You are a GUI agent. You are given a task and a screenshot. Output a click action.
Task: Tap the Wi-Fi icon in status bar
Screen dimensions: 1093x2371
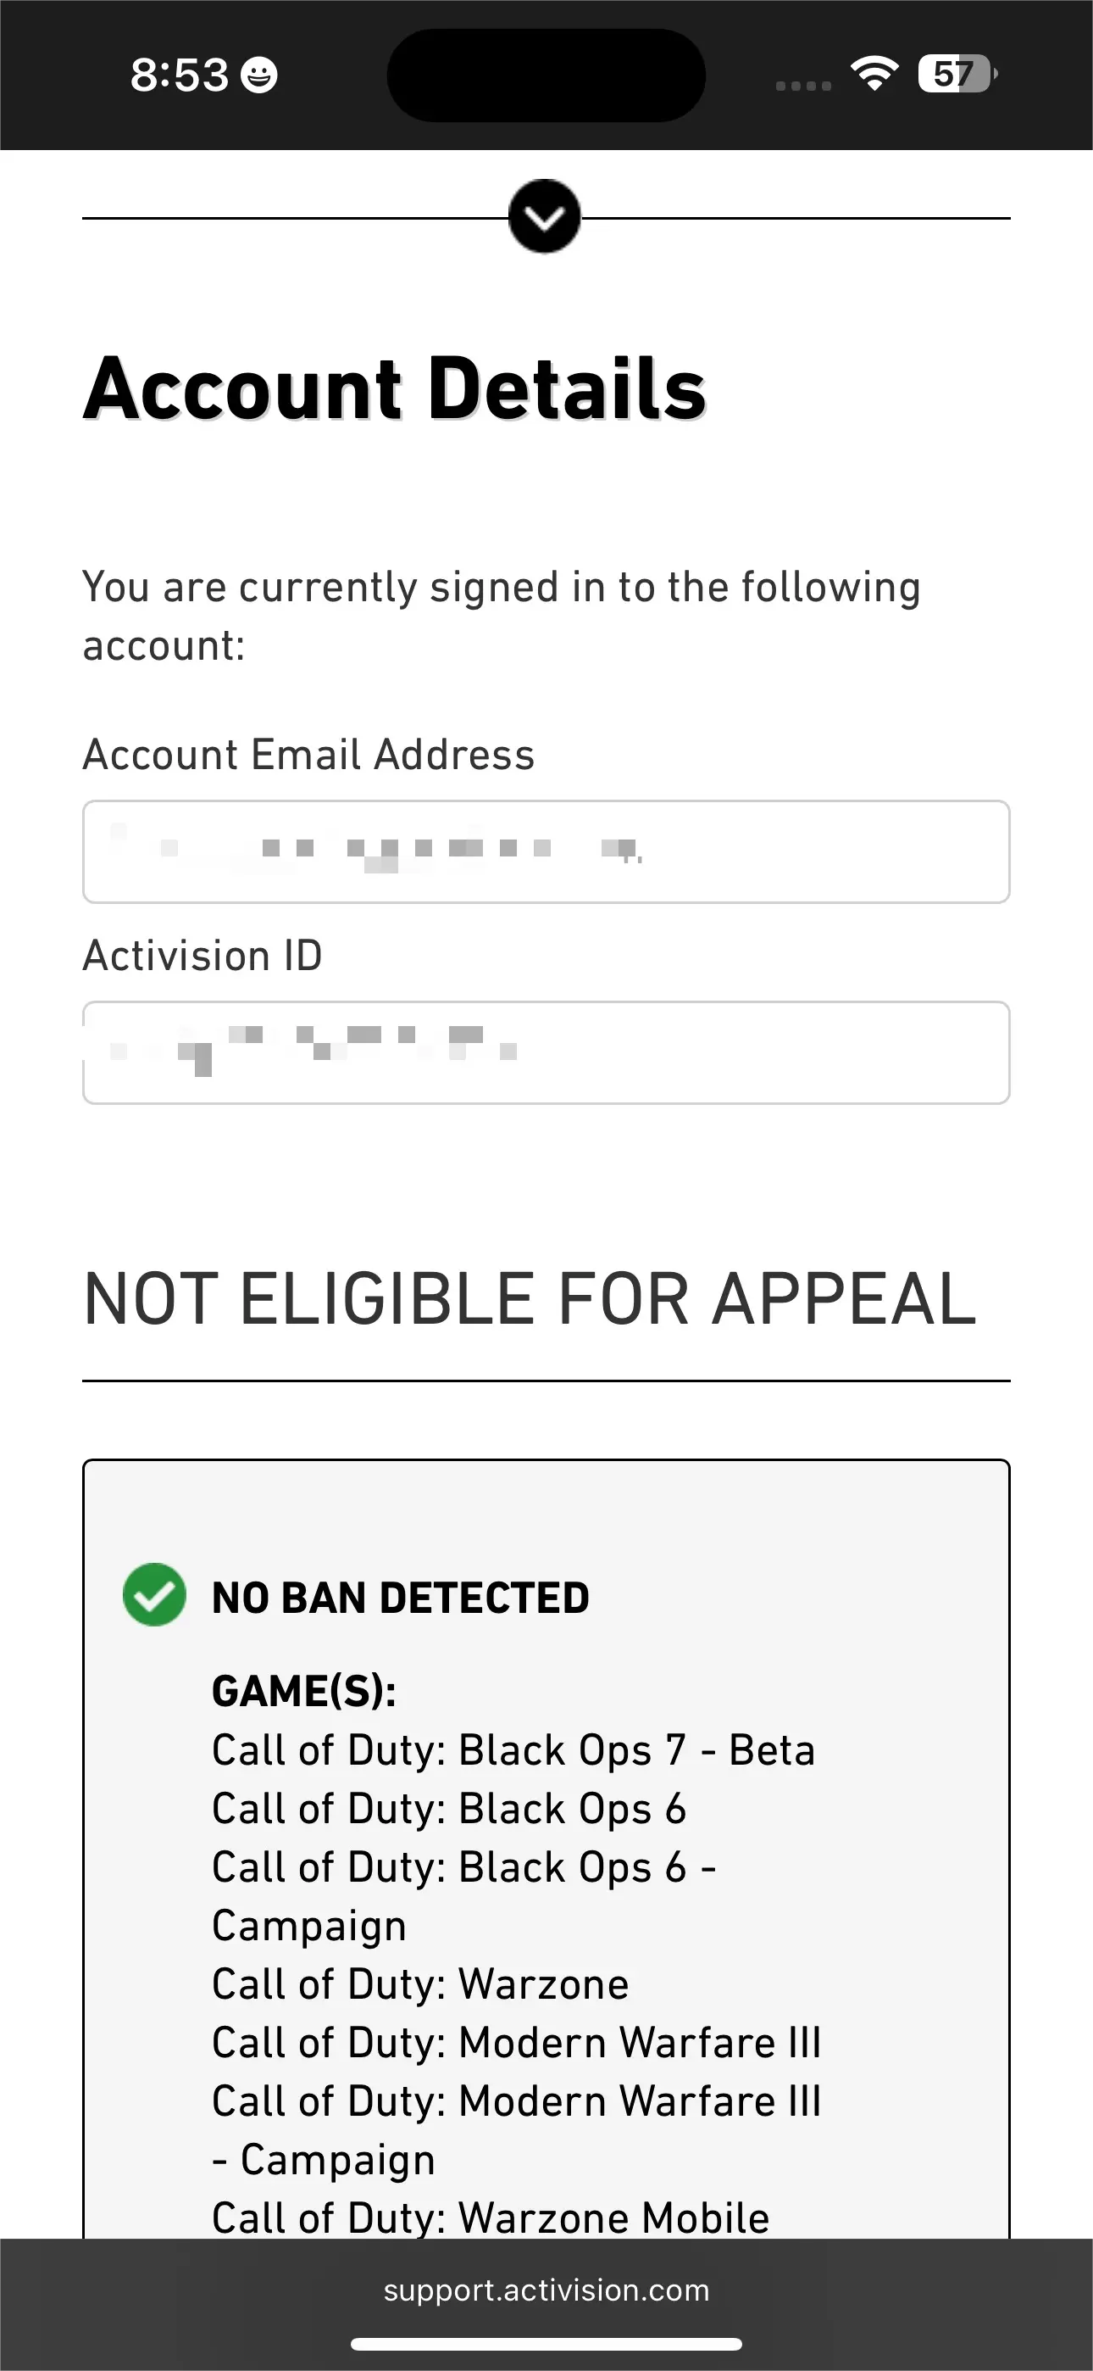pyautogui.click(x=874, y=74)
